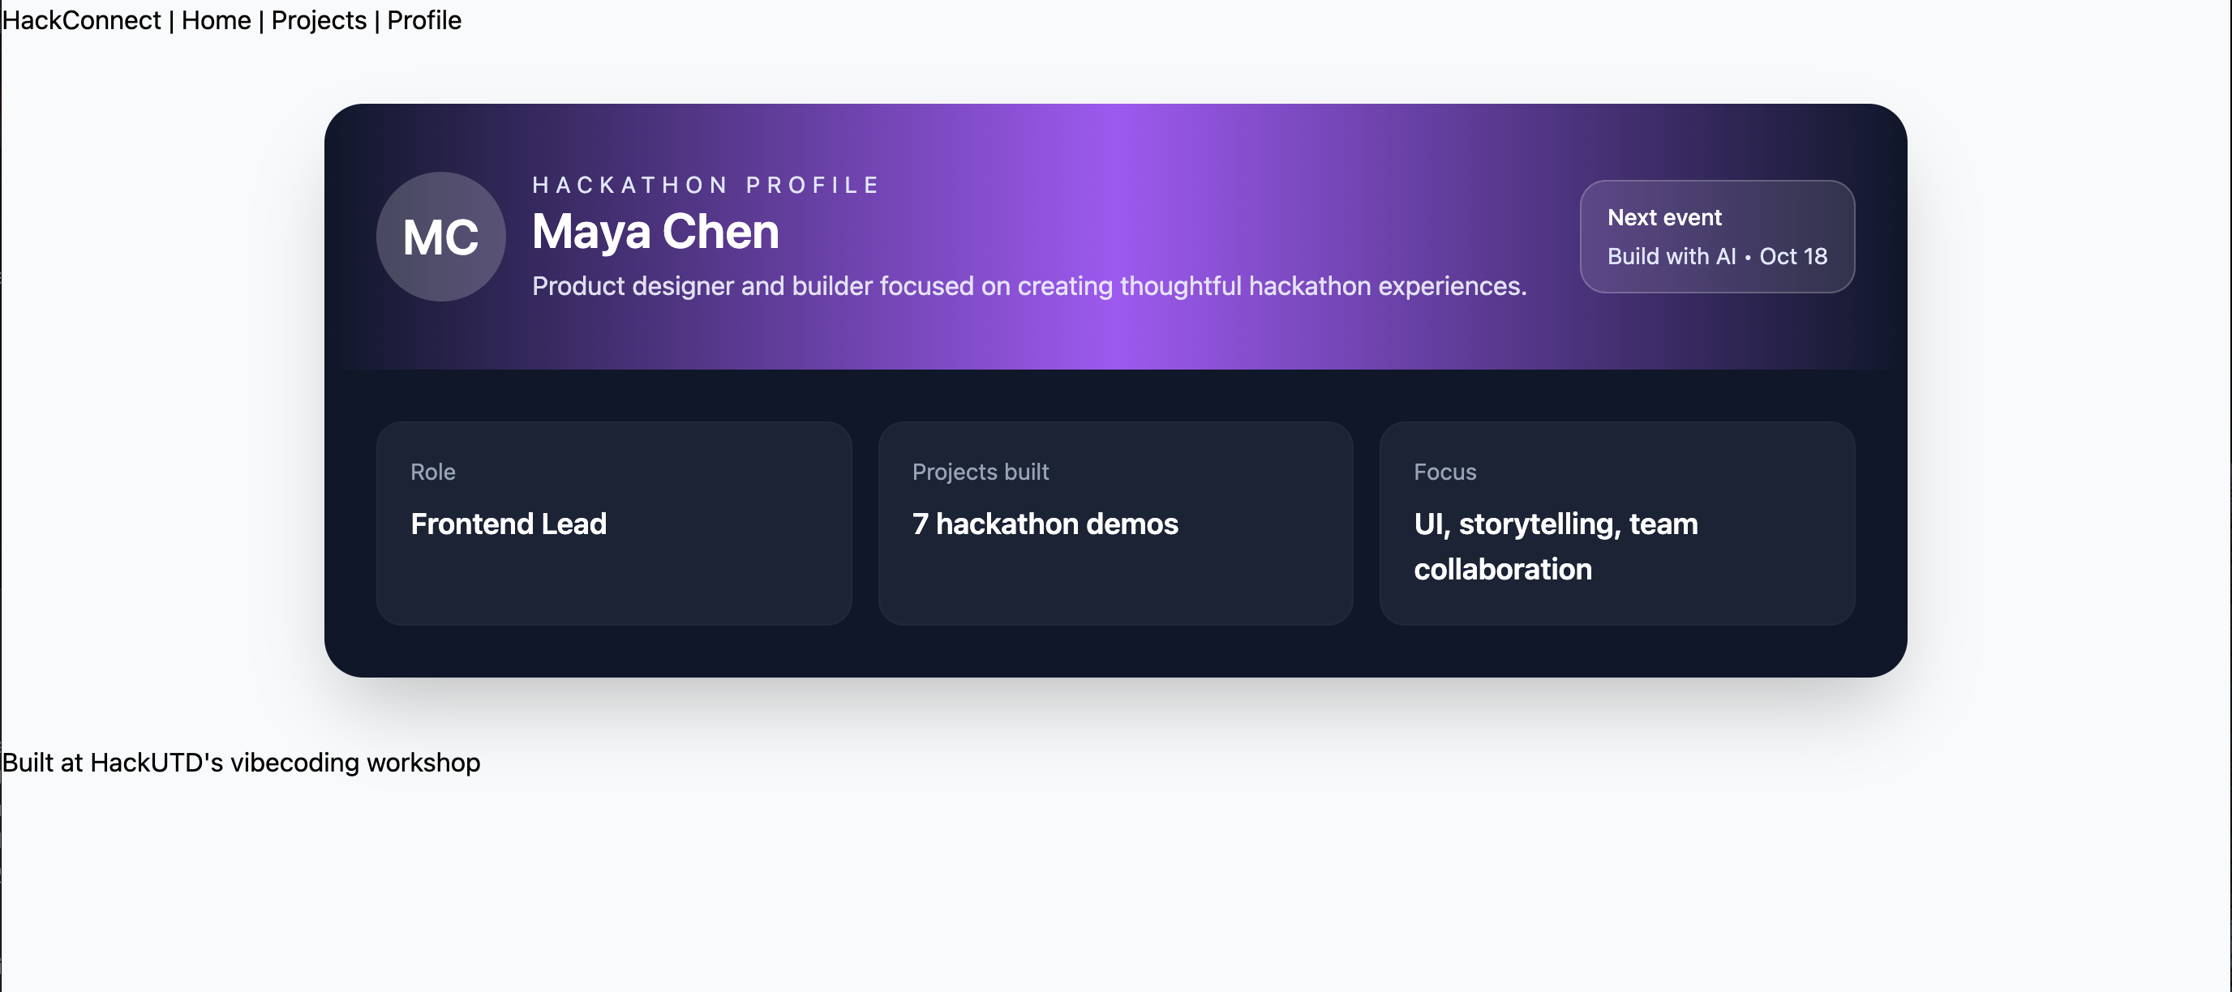Go to the Home nav item
Screen dimensions: 2232x992
click(216, 20)
